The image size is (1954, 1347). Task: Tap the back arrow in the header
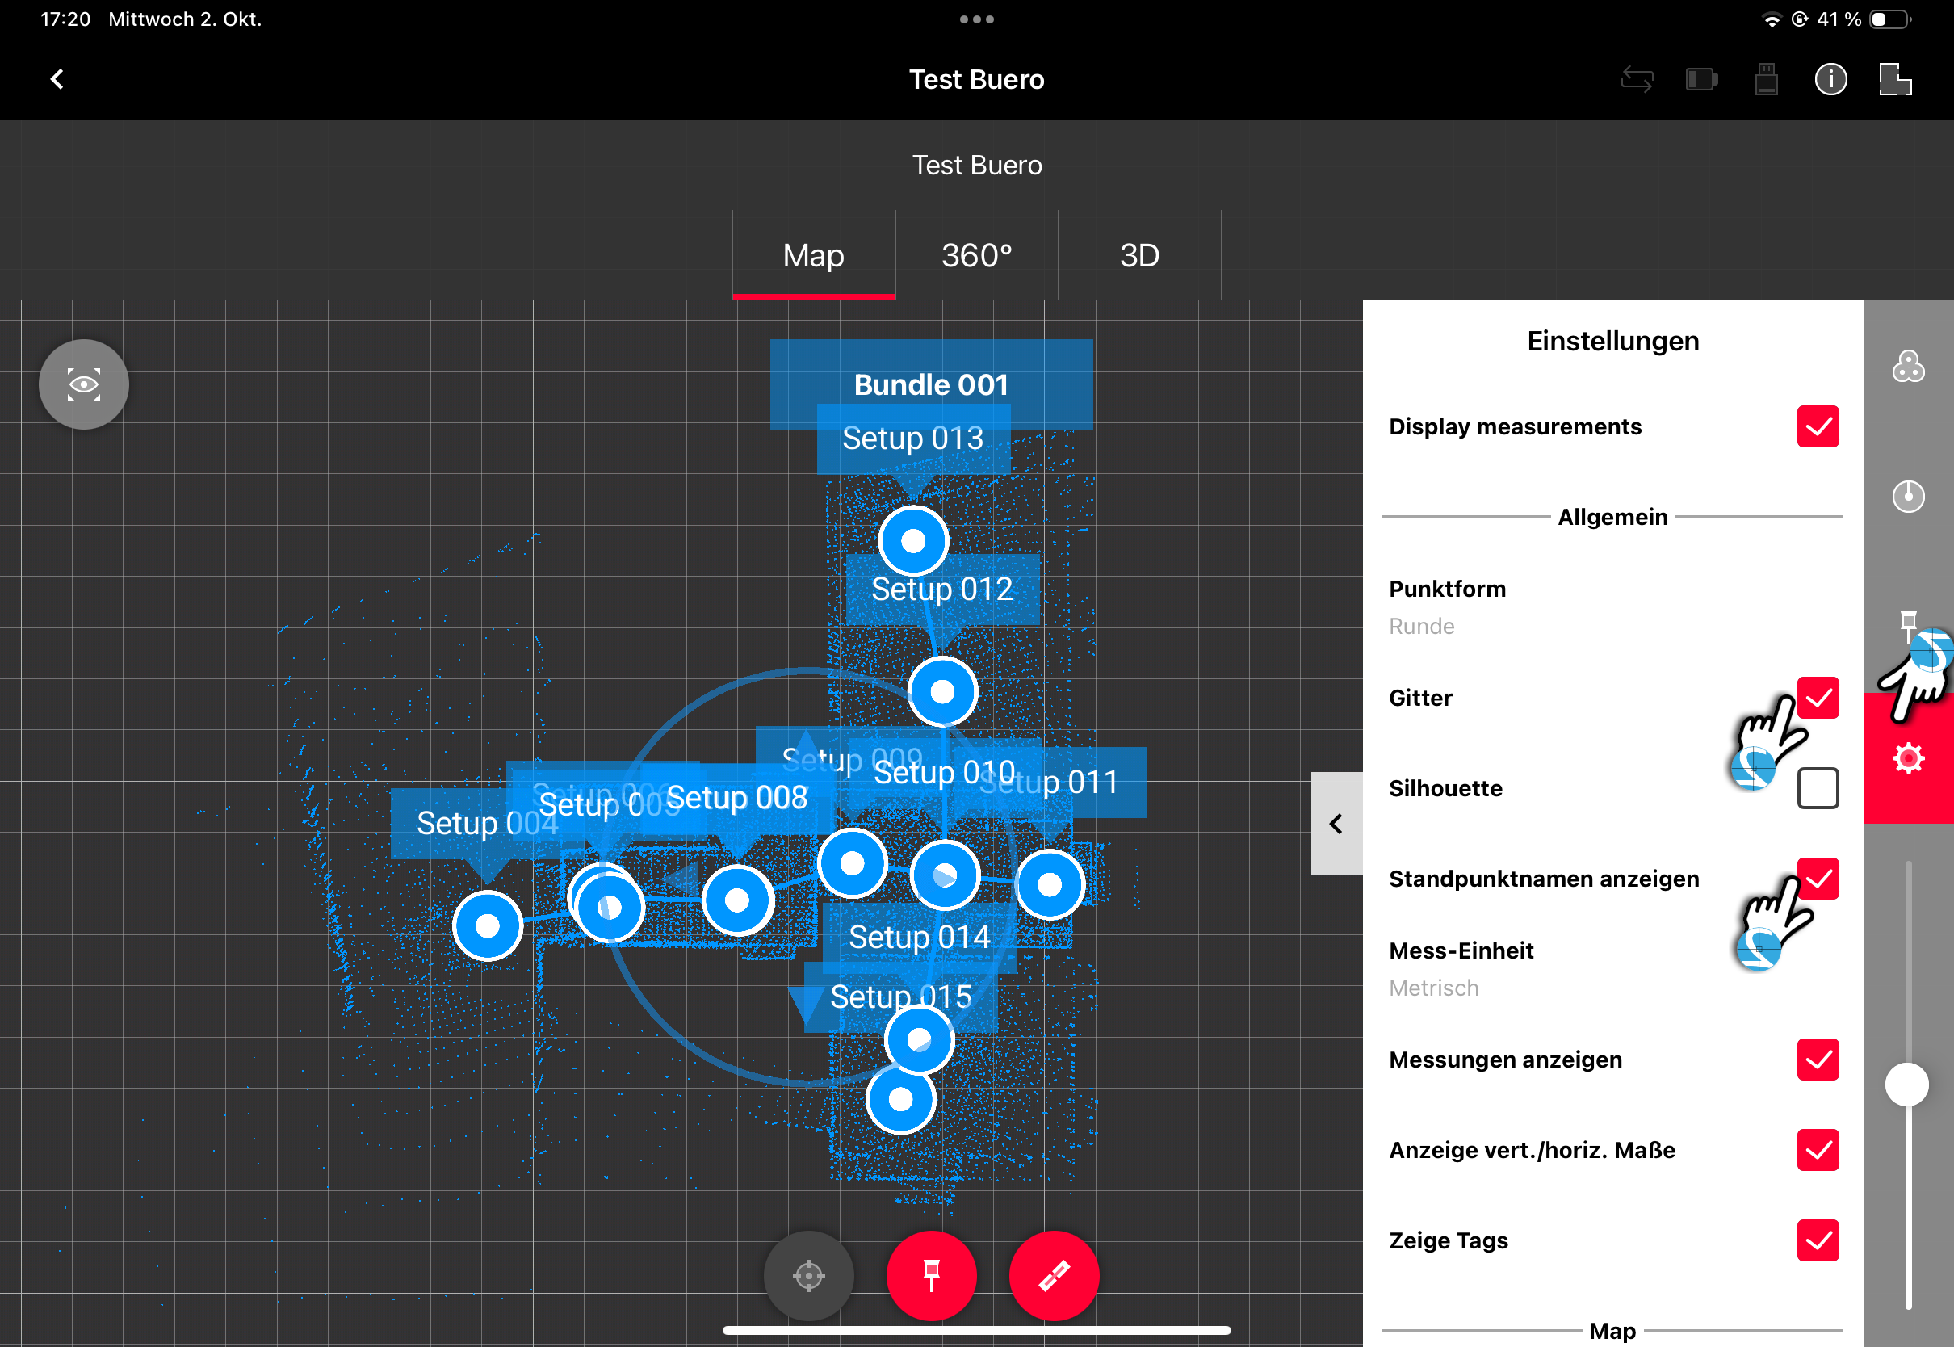click(57, 79)
